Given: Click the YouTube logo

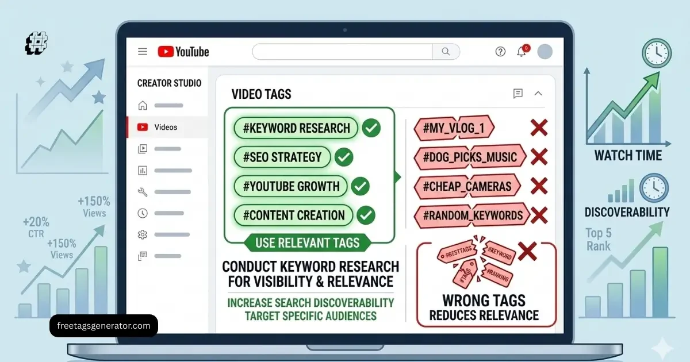Looking at the screenshot, I should pos(182,51).
